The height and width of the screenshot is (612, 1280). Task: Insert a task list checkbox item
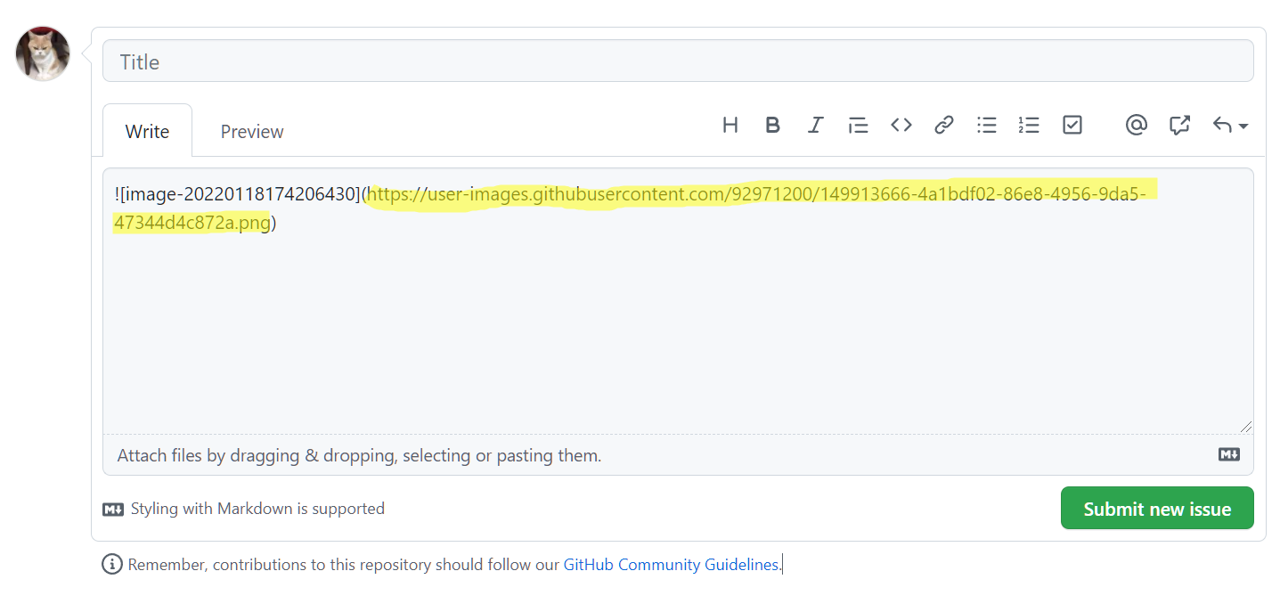pos(1072,126)
